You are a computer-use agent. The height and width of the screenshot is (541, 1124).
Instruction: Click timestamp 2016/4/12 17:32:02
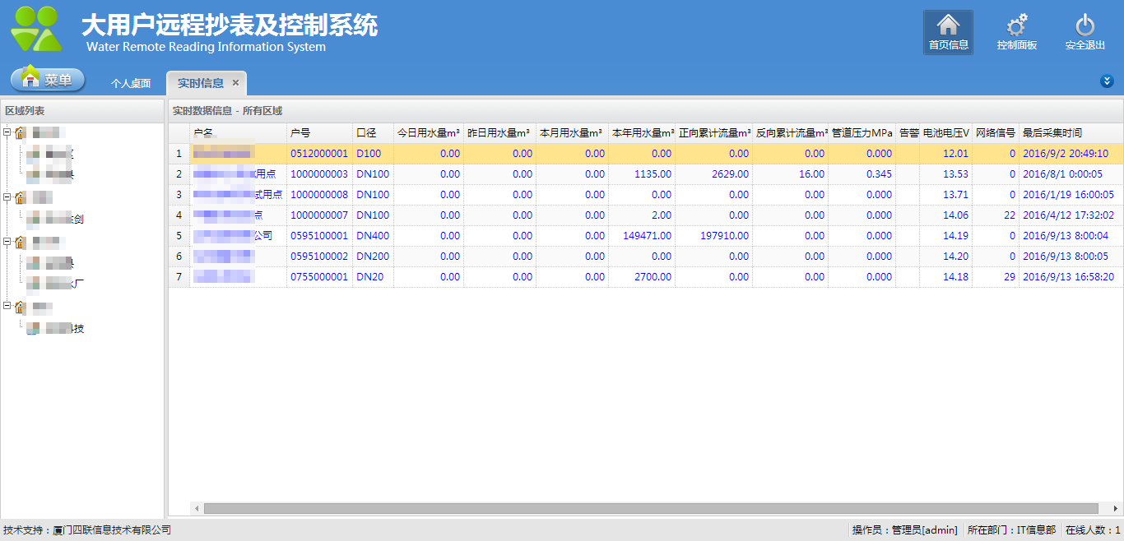tap(1068, 215)
